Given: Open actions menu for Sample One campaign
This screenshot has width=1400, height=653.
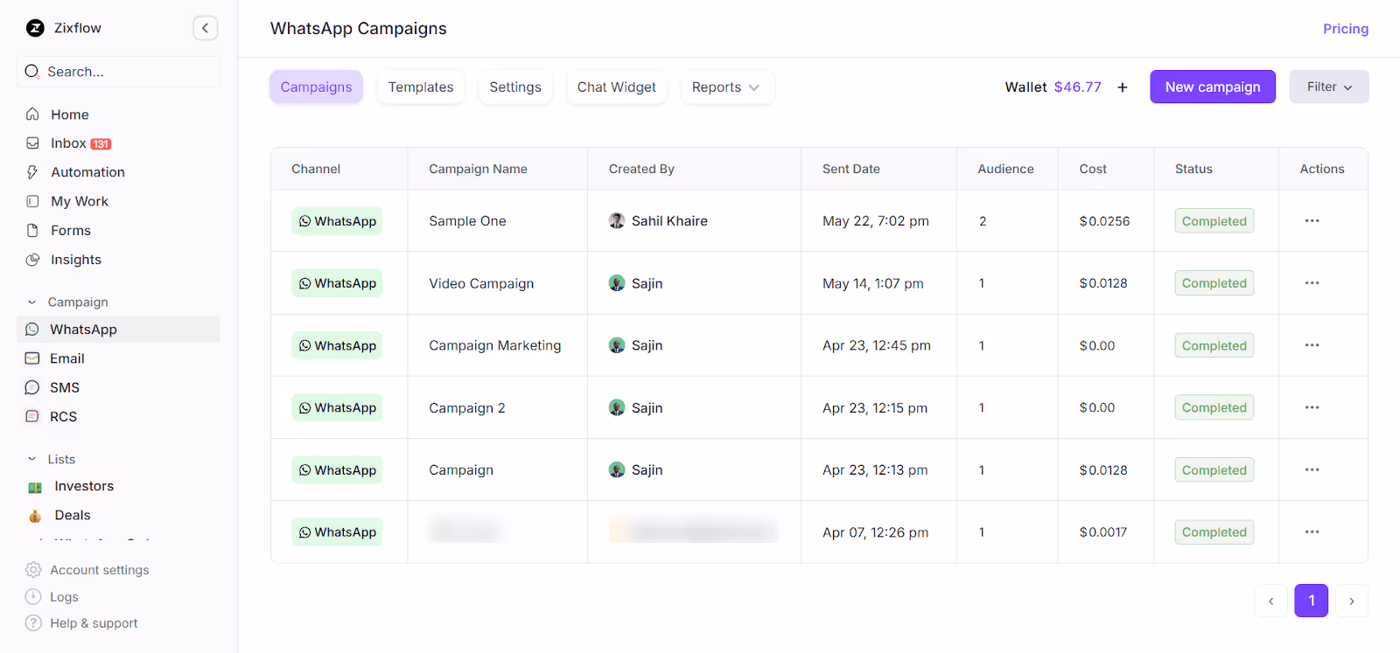Looking at the screenshot, I should click(1312, 221).
